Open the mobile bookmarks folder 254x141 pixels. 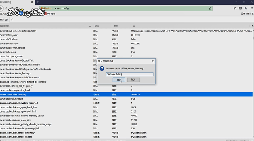[247, 14]
